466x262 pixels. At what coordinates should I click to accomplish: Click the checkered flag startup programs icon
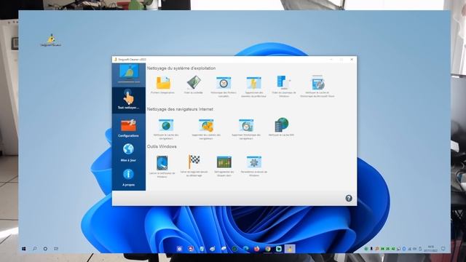(194, 162)
